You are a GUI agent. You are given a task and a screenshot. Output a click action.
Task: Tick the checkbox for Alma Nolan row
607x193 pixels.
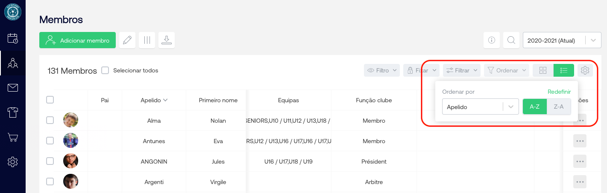50,121
